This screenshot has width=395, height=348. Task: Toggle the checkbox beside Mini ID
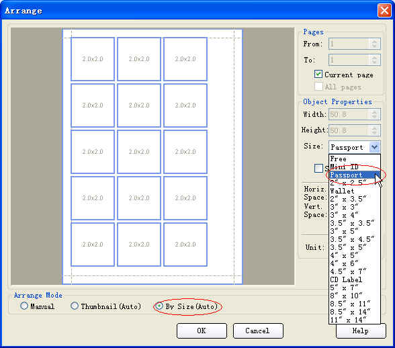pyautogui.click(x=318, y=168)
